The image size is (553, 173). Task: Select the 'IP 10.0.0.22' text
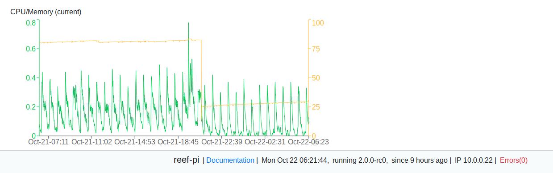[x=473, y=160]
